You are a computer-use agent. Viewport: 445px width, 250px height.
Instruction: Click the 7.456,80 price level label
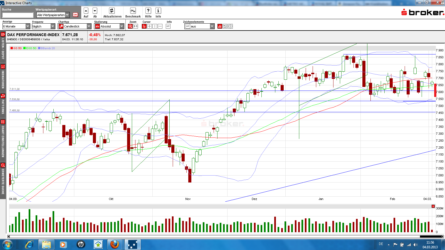tap(14, 111)
